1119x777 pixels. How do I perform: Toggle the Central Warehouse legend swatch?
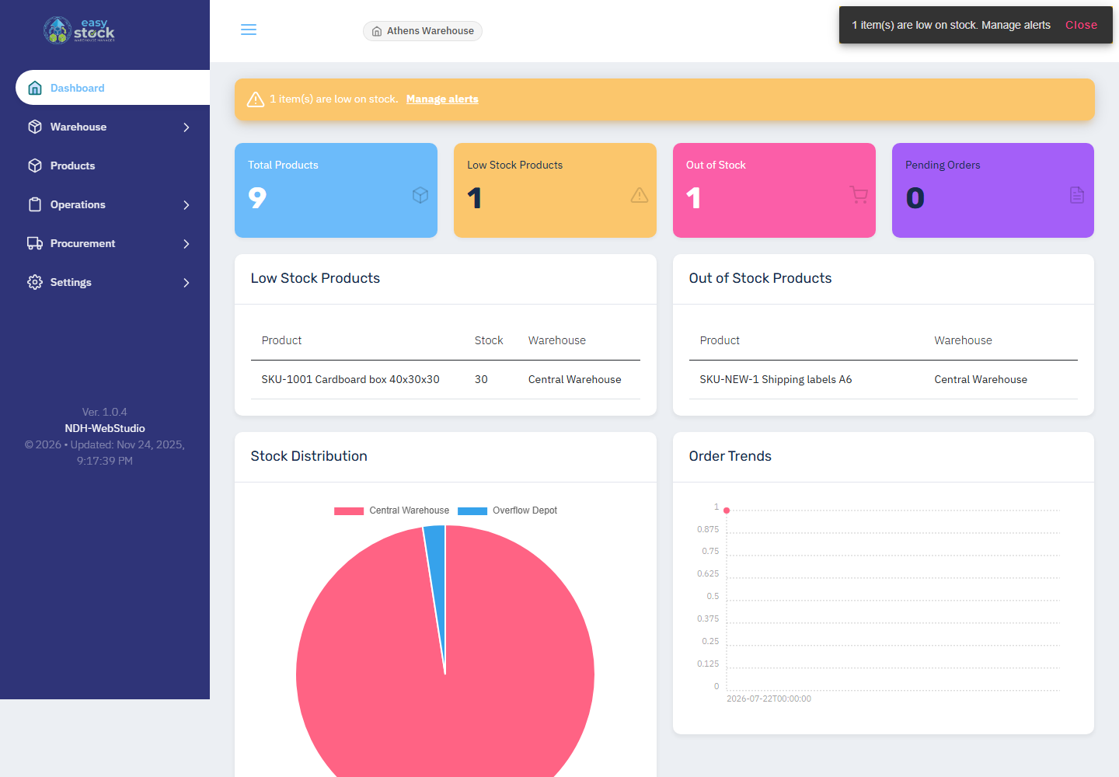(x=349, y=510)
